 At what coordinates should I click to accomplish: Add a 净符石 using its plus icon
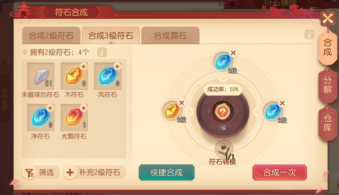coord(50,108)
